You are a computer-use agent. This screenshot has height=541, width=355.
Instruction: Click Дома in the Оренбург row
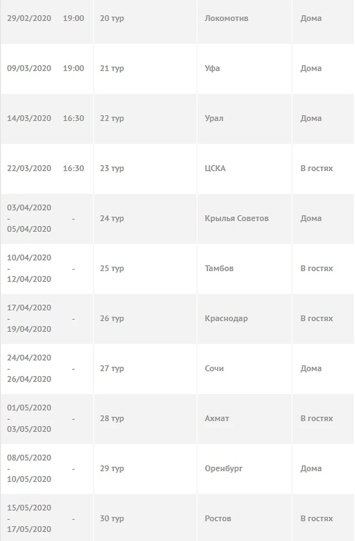pos(311,469)
